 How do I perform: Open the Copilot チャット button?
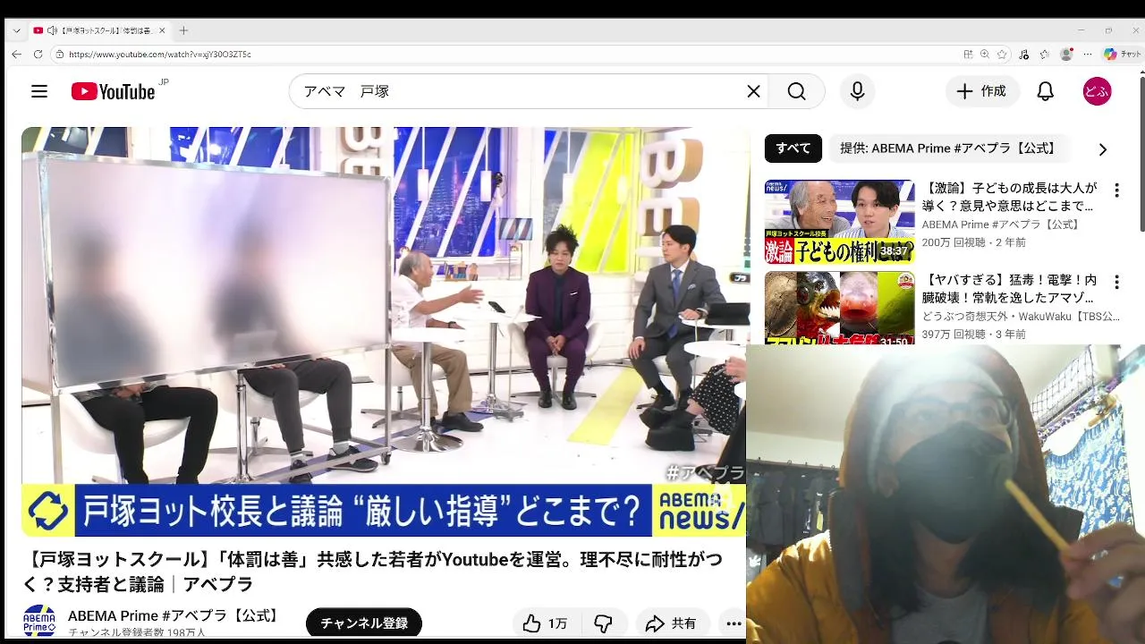tap(1122, 55)
